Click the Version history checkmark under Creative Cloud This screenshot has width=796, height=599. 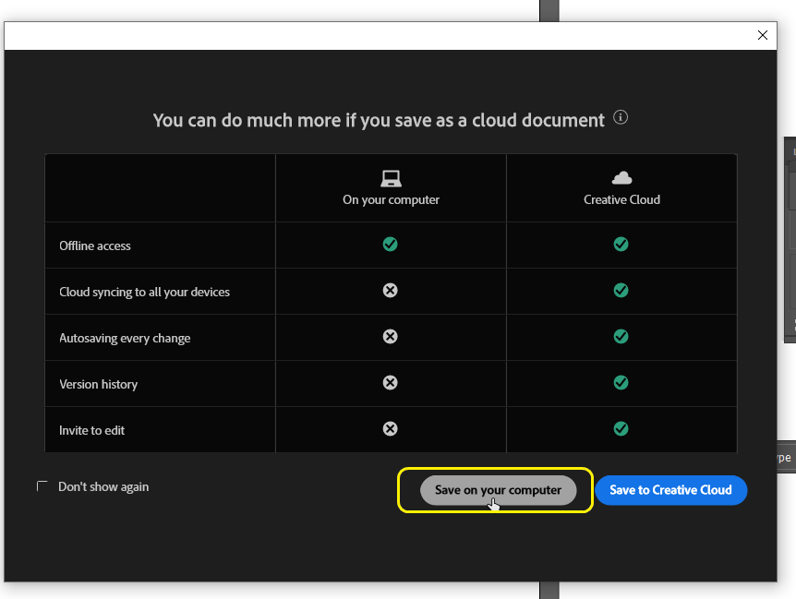[621, 382]
